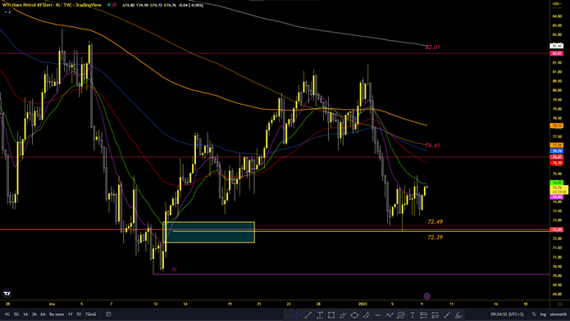Image resolution: width=570 pixels, height=321 pixels.
Task: Click the 76.41 red price label on axis
Action: tap(557, 157)
